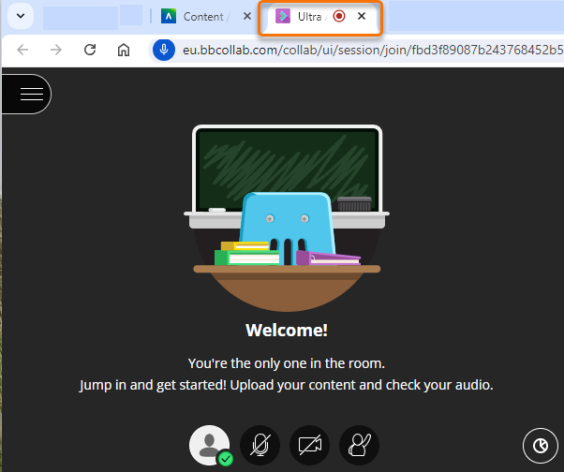Expand the tab search chevron dropdown
Screen dimensions: 564x472
coord(19,17)
